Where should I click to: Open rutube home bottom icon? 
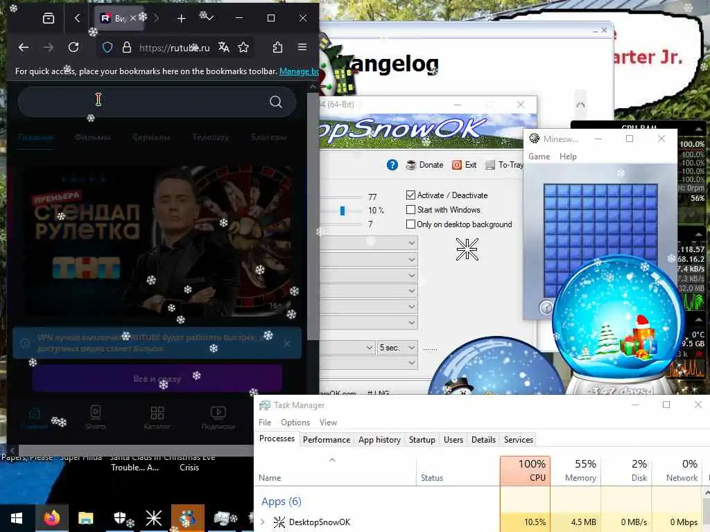click(35, 418)
